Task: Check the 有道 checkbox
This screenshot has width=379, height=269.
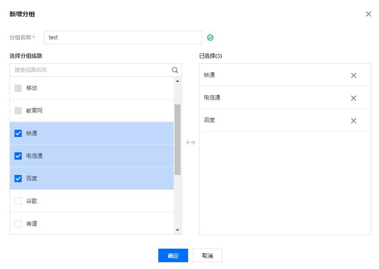Action: click(x=18, y=223)
